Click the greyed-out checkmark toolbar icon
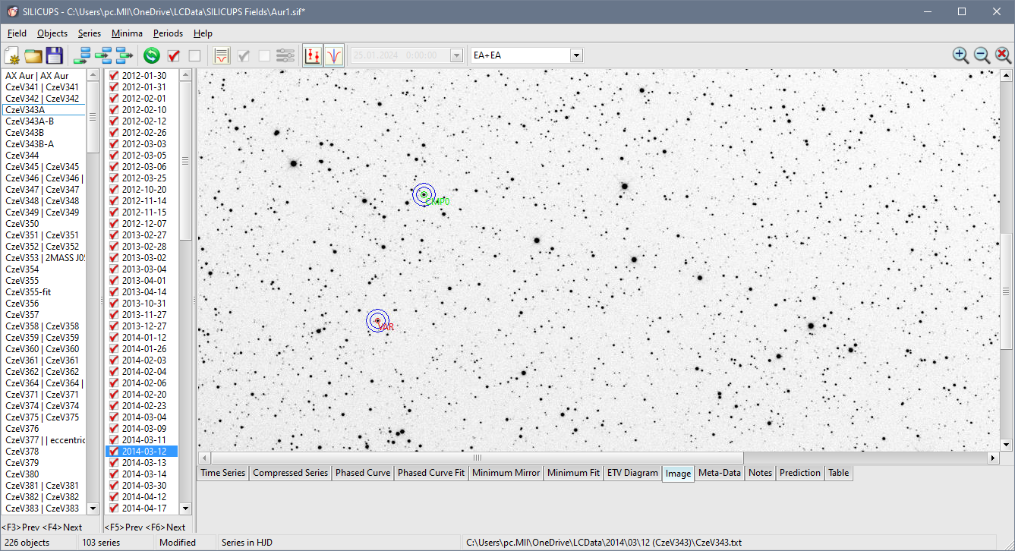Screen dimensions: 1015x551 [243, 55]
